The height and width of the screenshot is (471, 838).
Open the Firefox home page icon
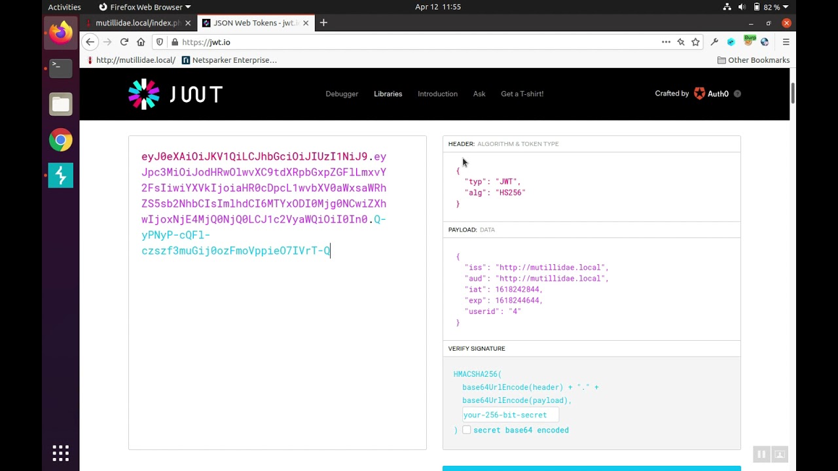tap(141, 42)
